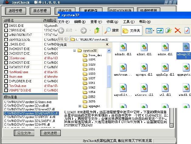Click description box scroll down arrow
The height and width of the screenshot is (144, 191).
(172, 125)
